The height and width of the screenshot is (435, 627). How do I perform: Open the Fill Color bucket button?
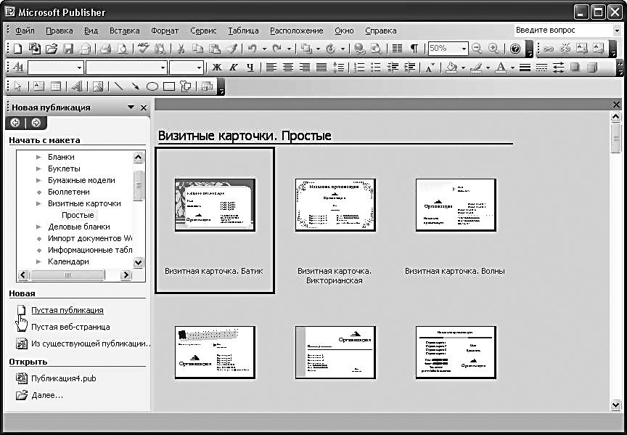451,68
